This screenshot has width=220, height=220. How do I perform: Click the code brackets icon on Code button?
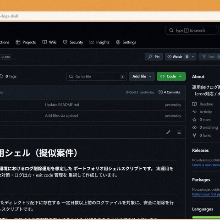[x=162, y=76]
